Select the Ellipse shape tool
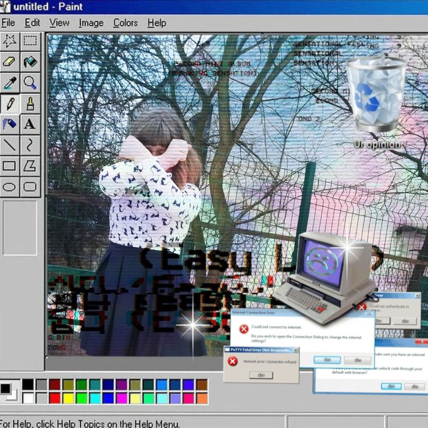Viewport: 428px width, 428px height. click(x=10, y=187)
